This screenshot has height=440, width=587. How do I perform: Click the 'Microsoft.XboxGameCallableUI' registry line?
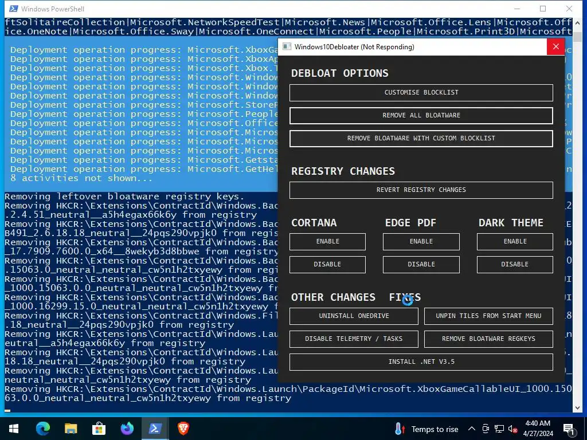[288, 394]
